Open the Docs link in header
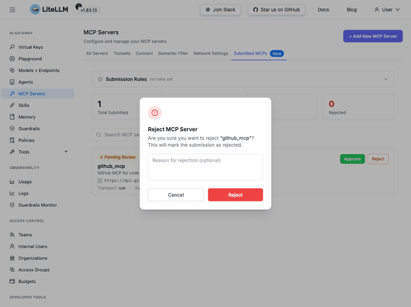Viewport: 411px width, 307px height. pyautogui.click(x=323, y=10)
